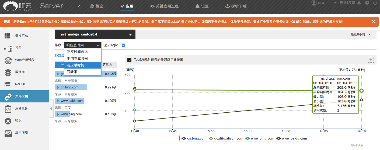Switch to the 关键应用过程 tab

[164, 6]
